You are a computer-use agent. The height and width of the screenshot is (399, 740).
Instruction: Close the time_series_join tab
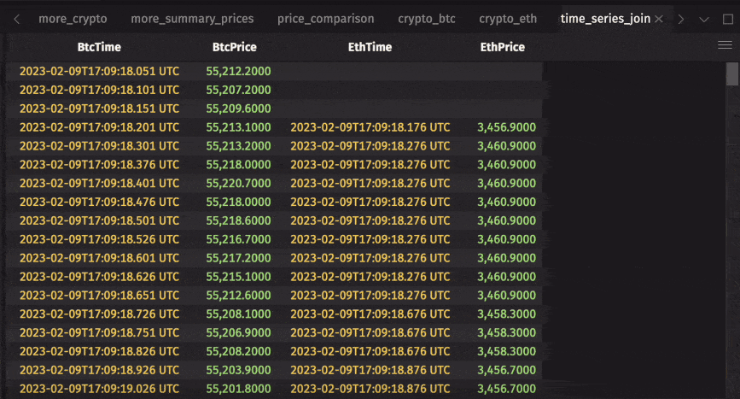point(660,19)
